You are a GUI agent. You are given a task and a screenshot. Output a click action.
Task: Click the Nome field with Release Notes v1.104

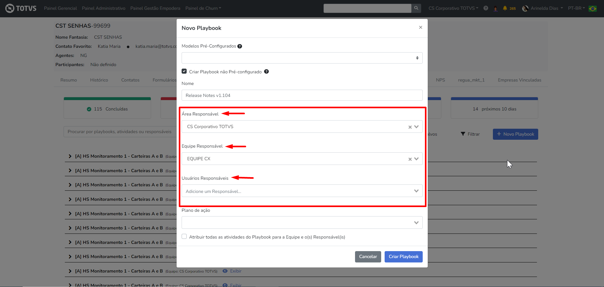tap(302, 95)
